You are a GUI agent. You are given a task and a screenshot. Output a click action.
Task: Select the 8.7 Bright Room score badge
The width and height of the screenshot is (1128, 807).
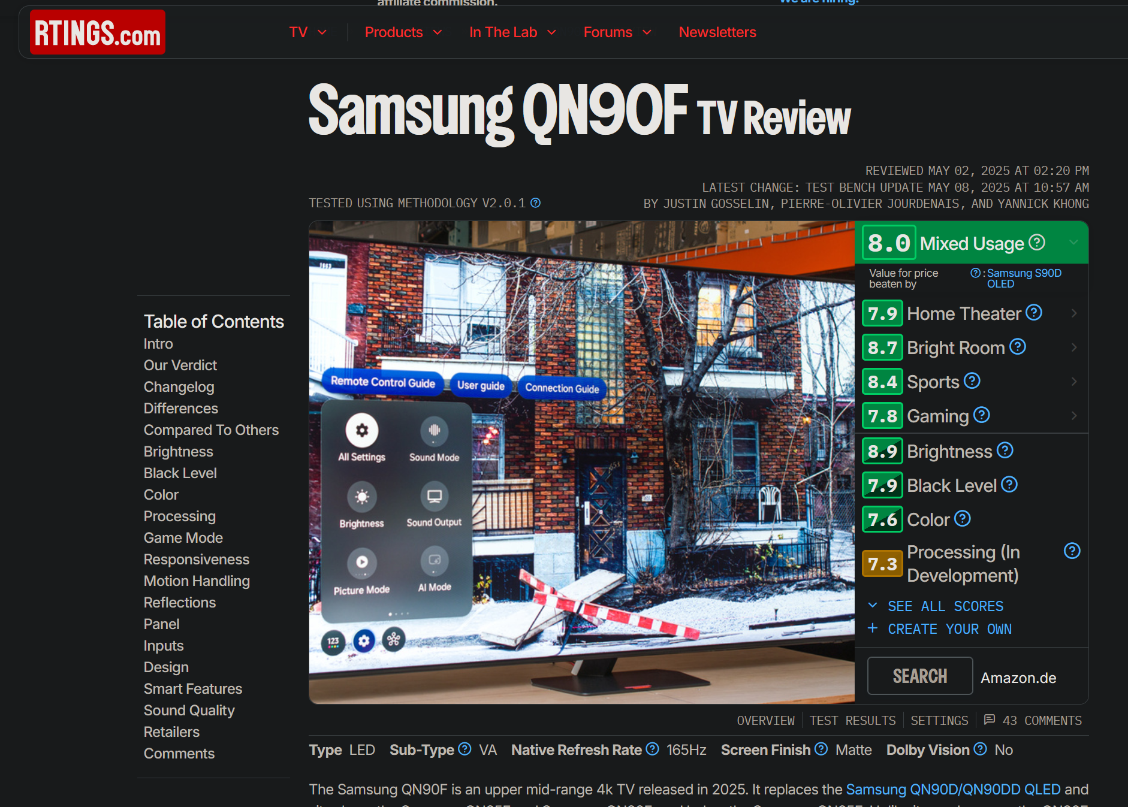[x=882, y=347]
